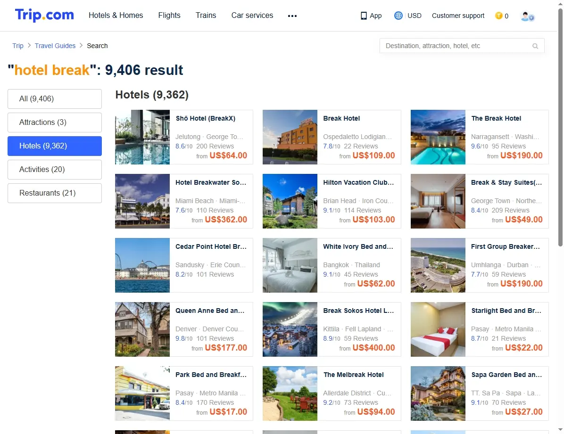Open Break Sokos Hotel Levi photo
Screen dimensions: 564x434
click(290, 329)
